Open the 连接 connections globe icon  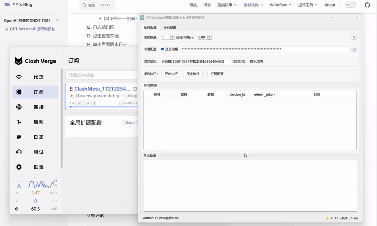click(x=19, y=107)
